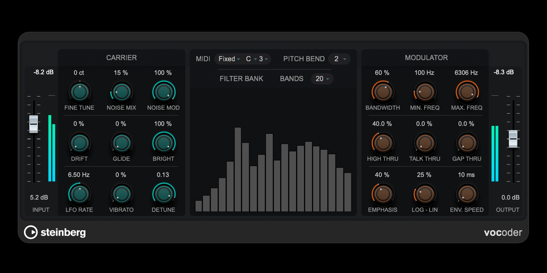Image resolution: width=547 pixels, height=273 pixels.
Task: Click the Bright knob
Action: [164, 143]
